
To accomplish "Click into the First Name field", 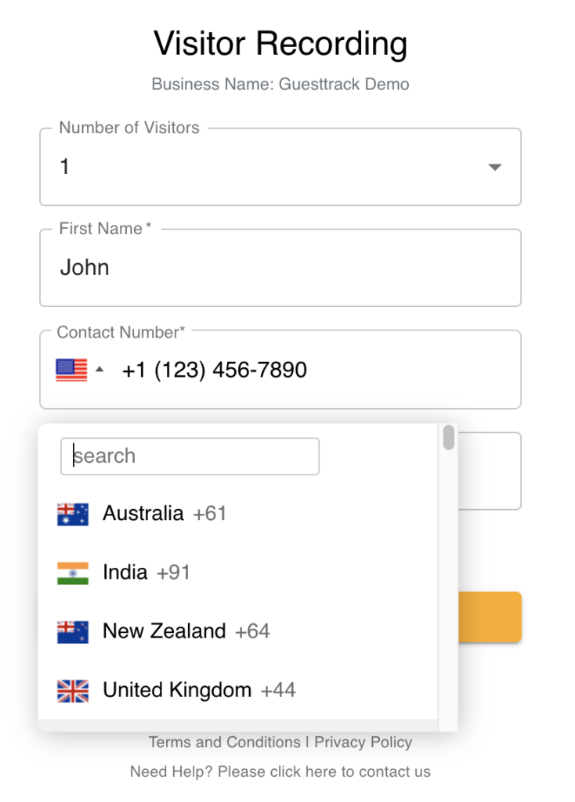I will pyautogui.click(x=280, y=268).
